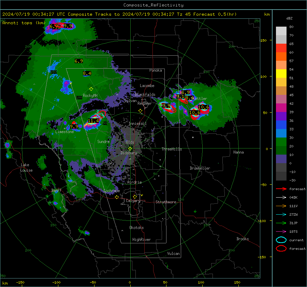The height and width of the screenshot is (287, 307).
Task: Click the Lacombe town label
Action: coord(147,86)
